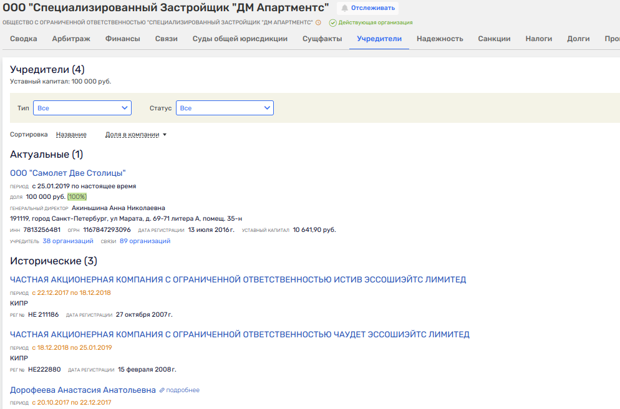
Task: Click the Исторические (3) heading
Action: coord(54,261)
